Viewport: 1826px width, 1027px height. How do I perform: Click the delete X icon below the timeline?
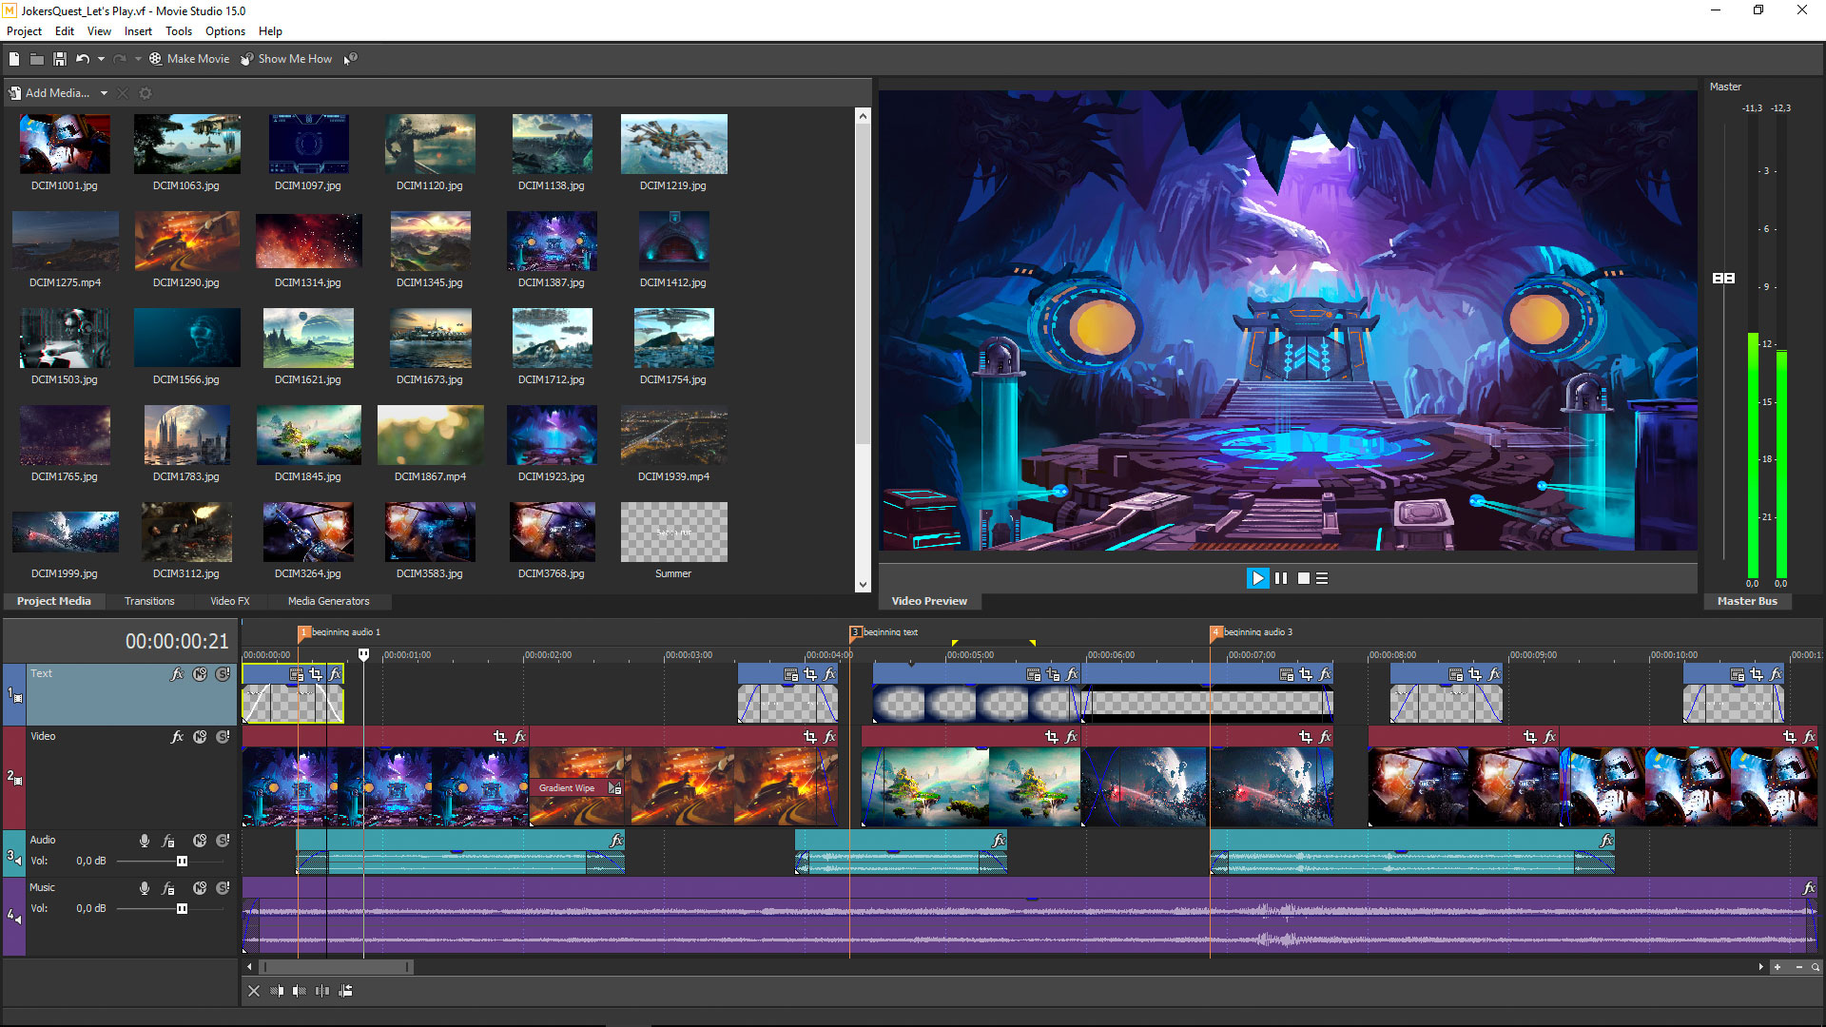(x=254, y=991)
